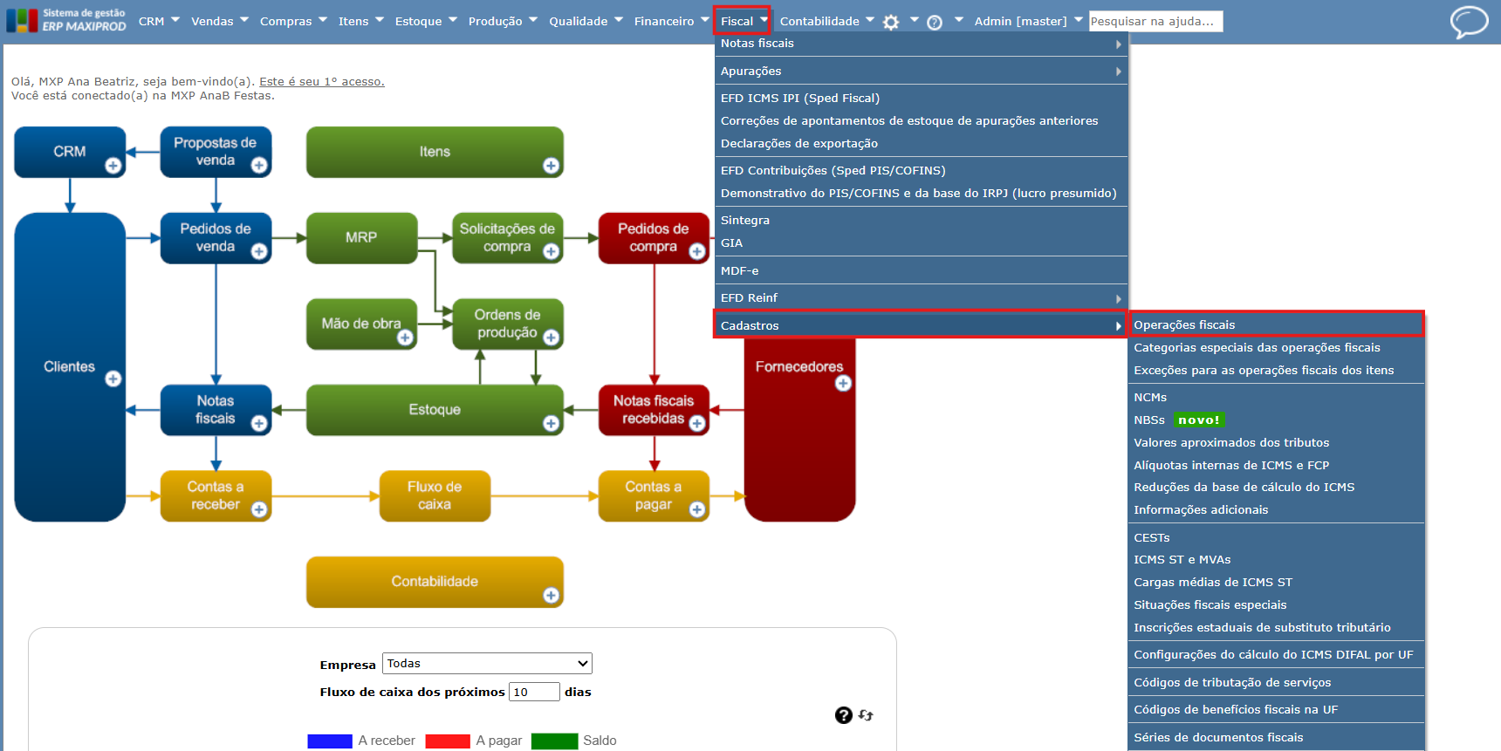Click the red A pagar legend swatch
Viewport: 1501px width, 751px height.
click(x=448, y=741)
